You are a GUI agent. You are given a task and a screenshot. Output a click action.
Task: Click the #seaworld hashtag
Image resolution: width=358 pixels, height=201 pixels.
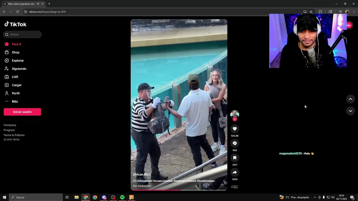point(145,181)
